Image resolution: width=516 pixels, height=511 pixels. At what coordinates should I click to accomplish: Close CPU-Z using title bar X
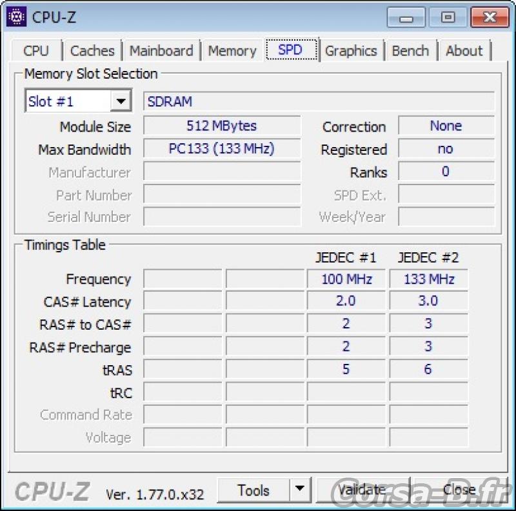490,17
